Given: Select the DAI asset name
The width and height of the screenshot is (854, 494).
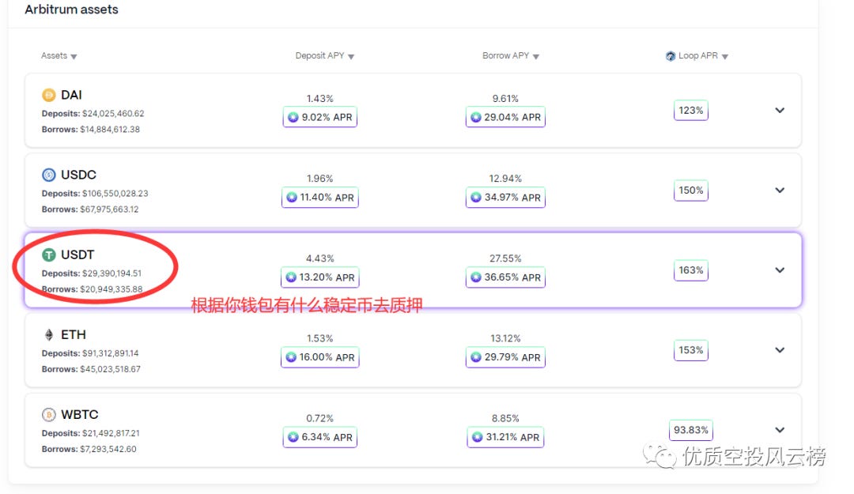Looking at the screenshot, I should [x=71, y=96].
